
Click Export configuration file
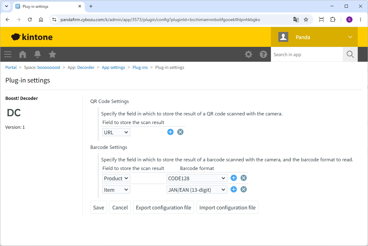(164, 207)
